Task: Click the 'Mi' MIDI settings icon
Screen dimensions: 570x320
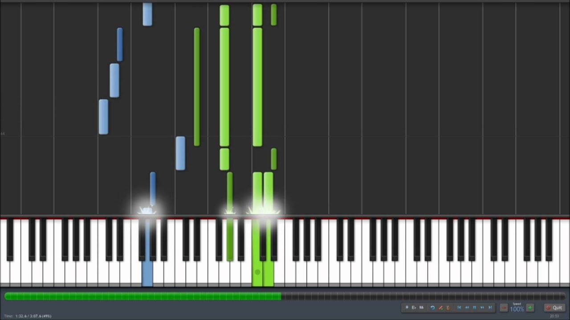Action: coord(422,308)
